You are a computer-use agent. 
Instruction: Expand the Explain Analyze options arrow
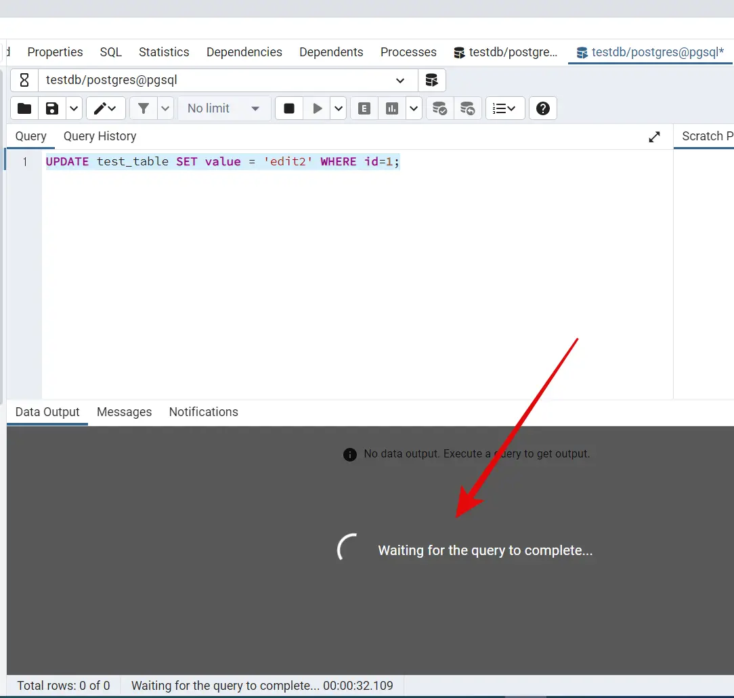click(x=414, y=108)
